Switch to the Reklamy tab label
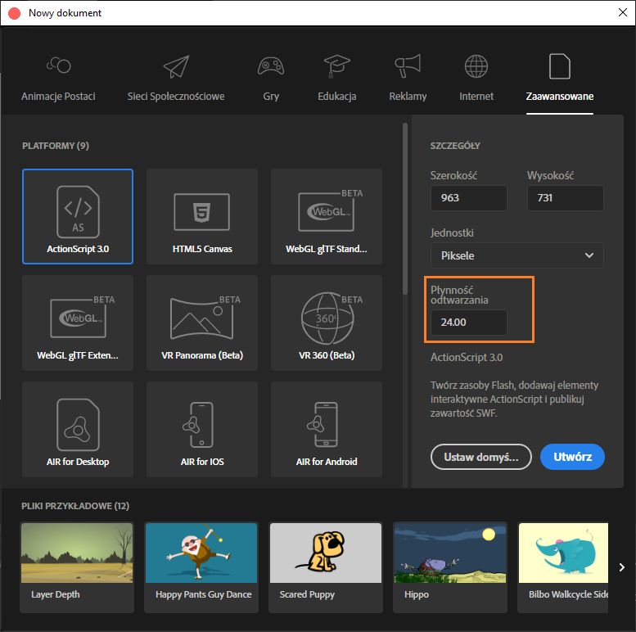The image size is (636, 632). tap(408, 97)
